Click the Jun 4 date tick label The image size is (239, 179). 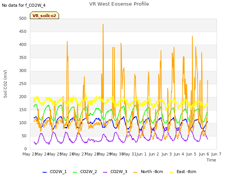pyautogui.click(x=179, y=154)
